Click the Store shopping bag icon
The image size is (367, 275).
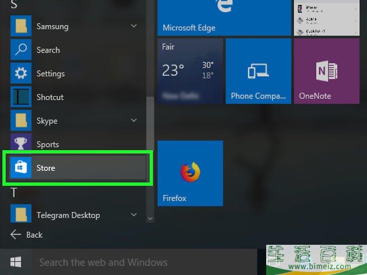click(21, 168)
